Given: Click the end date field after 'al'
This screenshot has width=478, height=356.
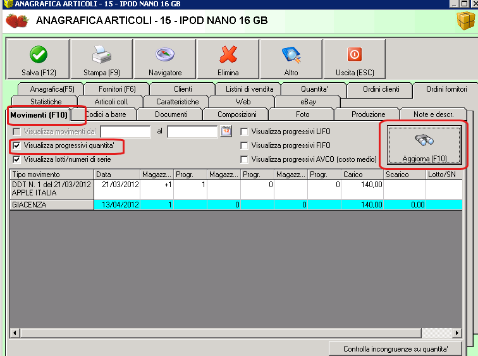Looking at the screenshot, I should pyautogui.click(x=192, y=132).
